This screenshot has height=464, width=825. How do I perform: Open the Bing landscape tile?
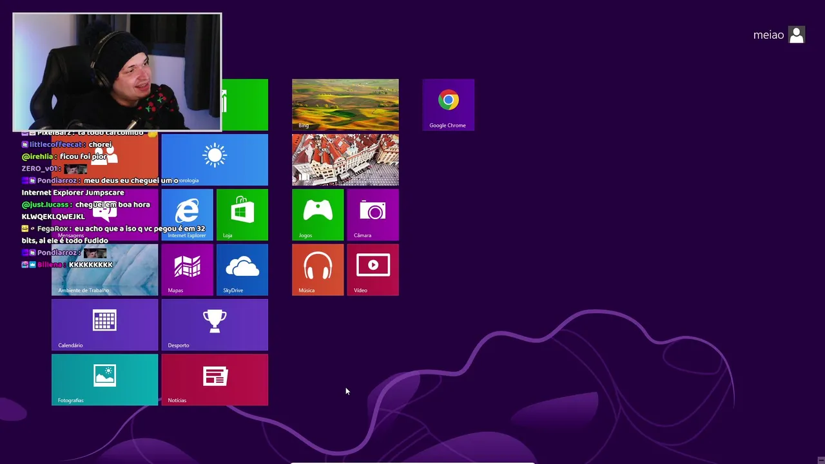[x=345, y=104]
